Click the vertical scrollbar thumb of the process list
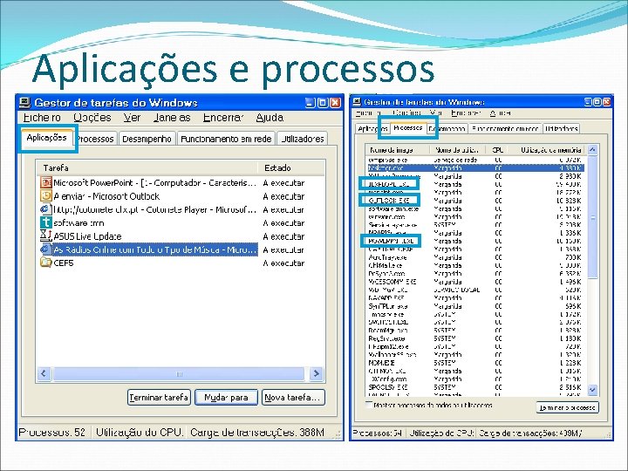Image resolution: width=628 pixels, height=471 pixels. 593,218
